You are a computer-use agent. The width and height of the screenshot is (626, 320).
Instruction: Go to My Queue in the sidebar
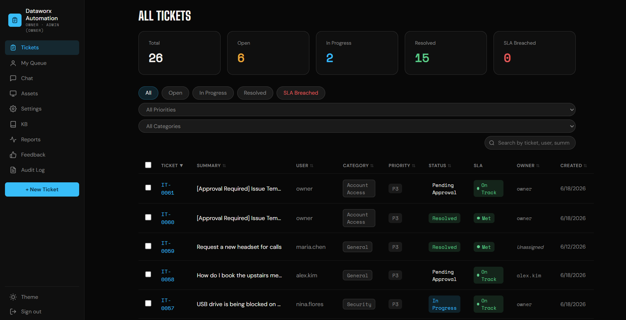pyautogui.click(x=42, y=63)
